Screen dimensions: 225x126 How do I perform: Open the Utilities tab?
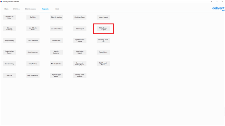16,9
